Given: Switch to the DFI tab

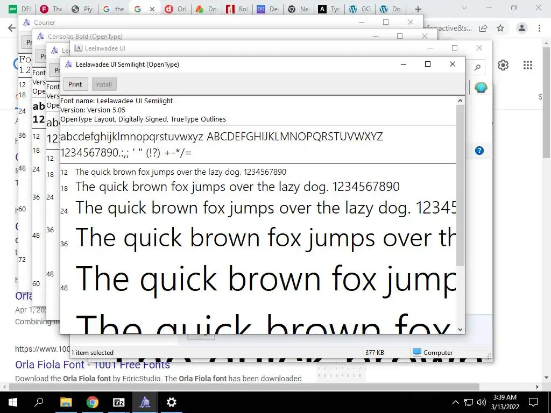Looking at the screenshot, I should click(x=20, y=9).
